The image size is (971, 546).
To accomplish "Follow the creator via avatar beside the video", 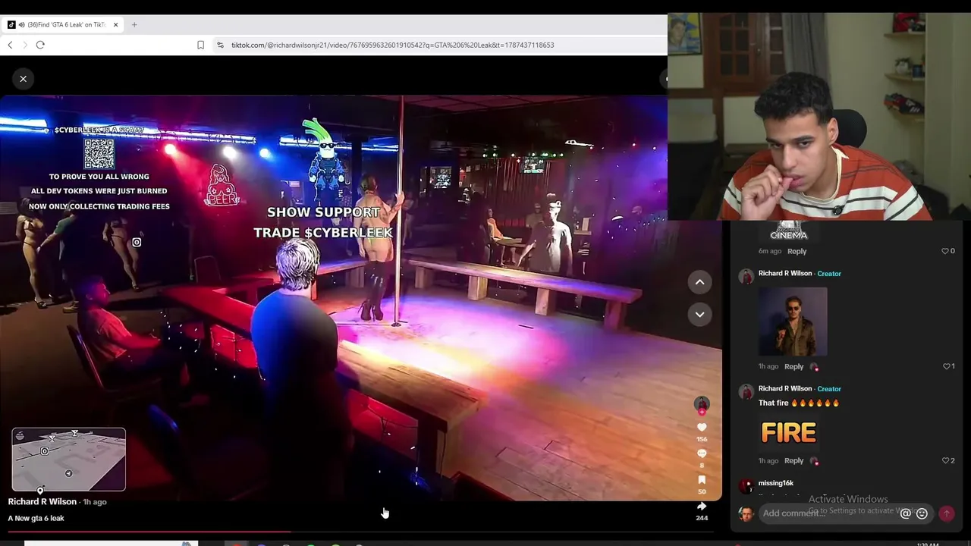I will pyautogui.click(x=702, y=405).
